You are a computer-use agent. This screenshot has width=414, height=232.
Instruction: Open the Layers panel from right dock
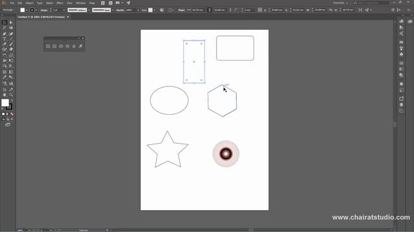[401, 104]
